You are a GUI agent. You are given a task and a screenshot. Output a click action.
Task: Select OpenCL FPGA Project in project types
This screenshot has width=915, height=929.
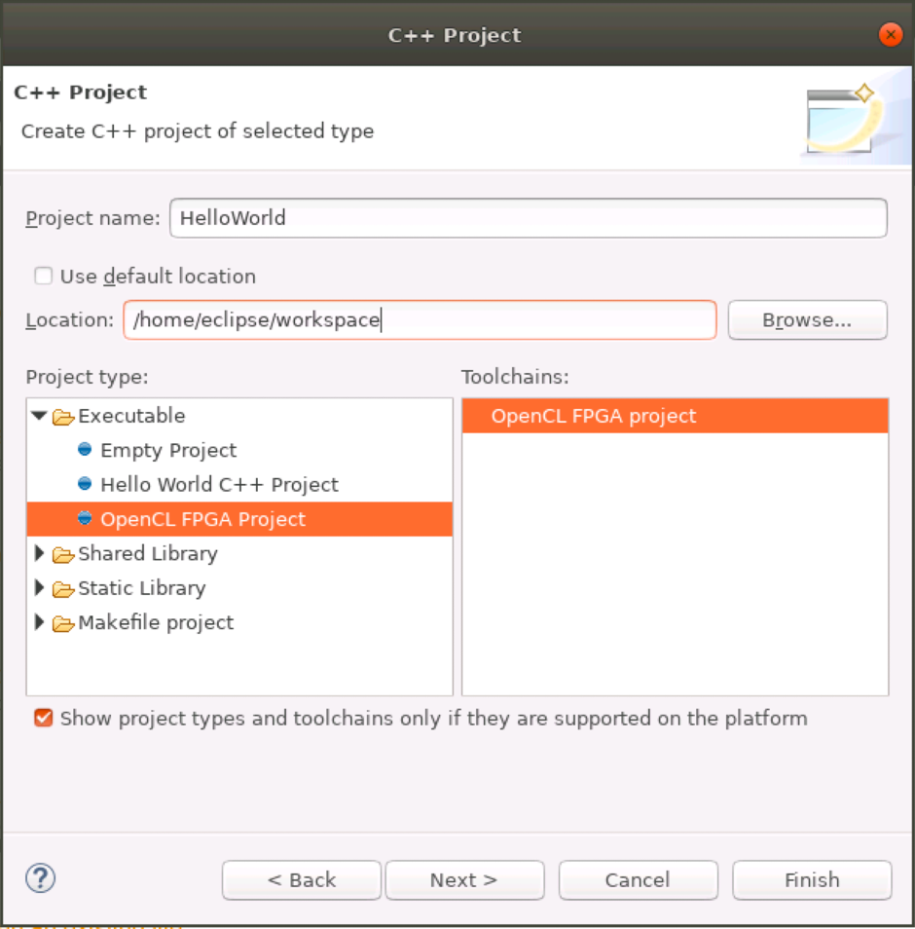point(202,519)
